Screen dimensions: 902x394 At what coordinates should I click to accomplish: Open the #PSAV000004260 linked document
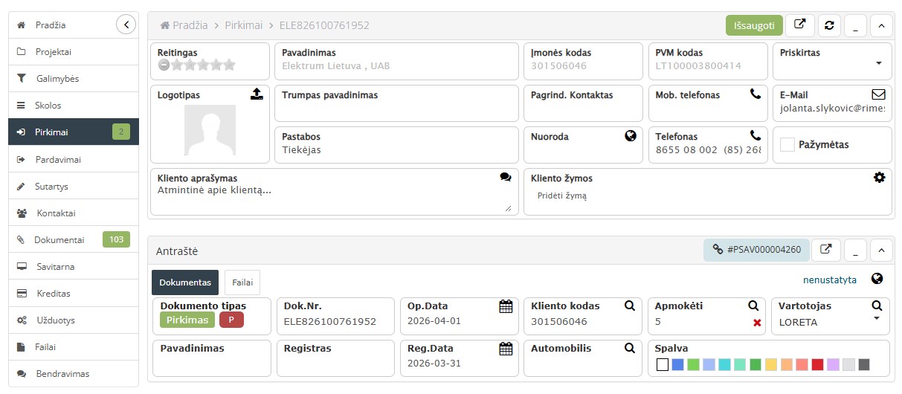pos(756,250)
